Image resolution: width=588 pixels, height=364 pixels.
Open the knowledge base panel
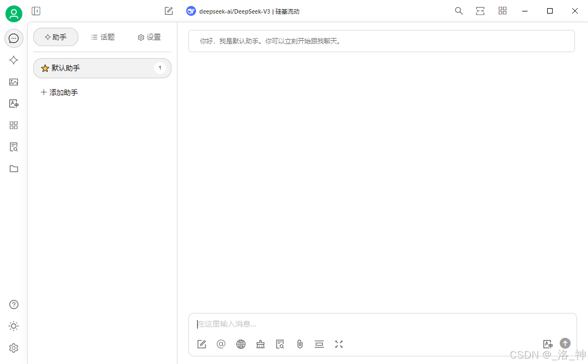tap(14, 147)
